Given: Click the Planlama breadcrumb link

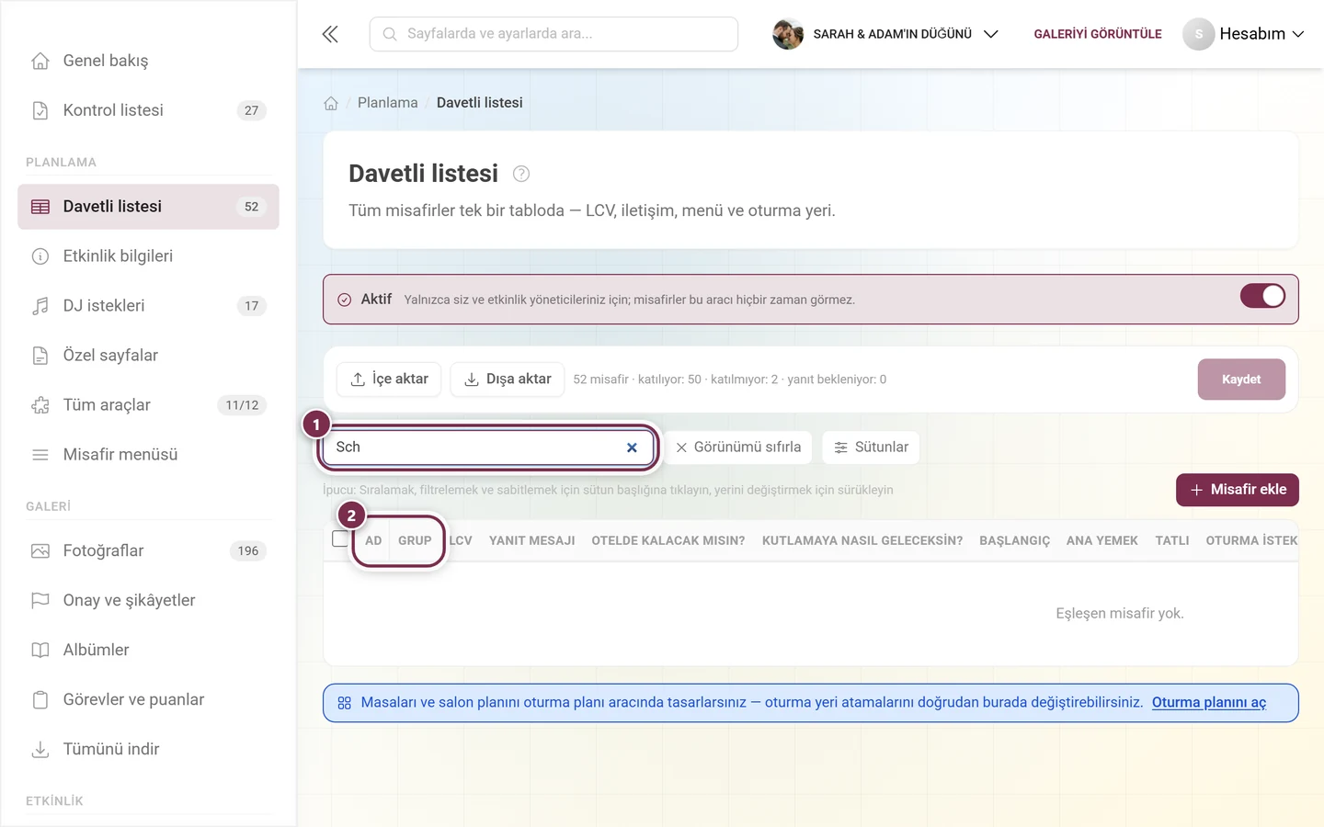Looking at the screenshot, I should 387,103.
